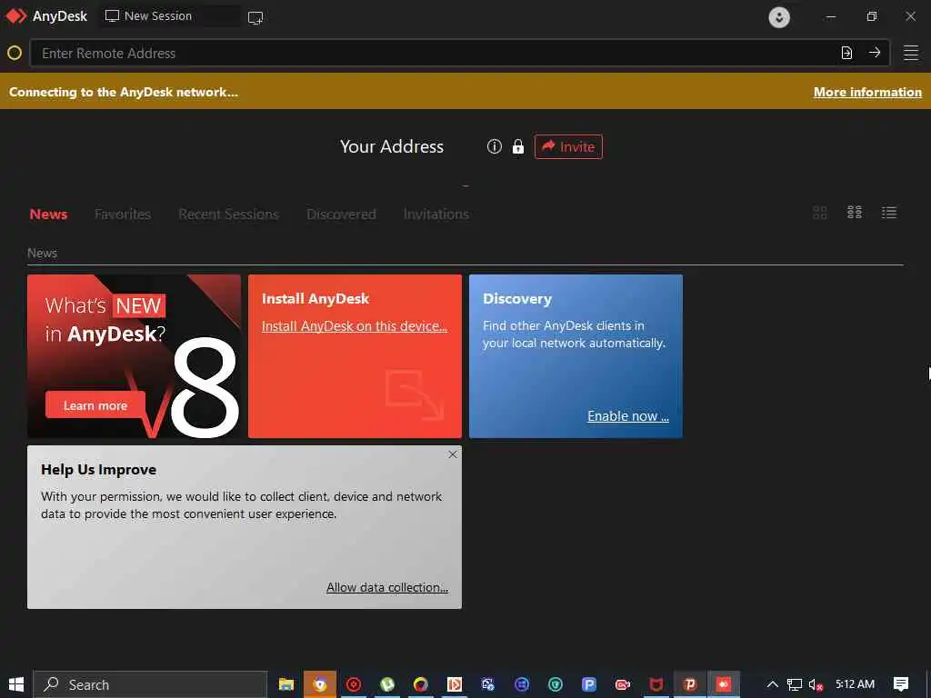Open the More information link
Viewport: 931px width, 698px height.
point(867,92)
